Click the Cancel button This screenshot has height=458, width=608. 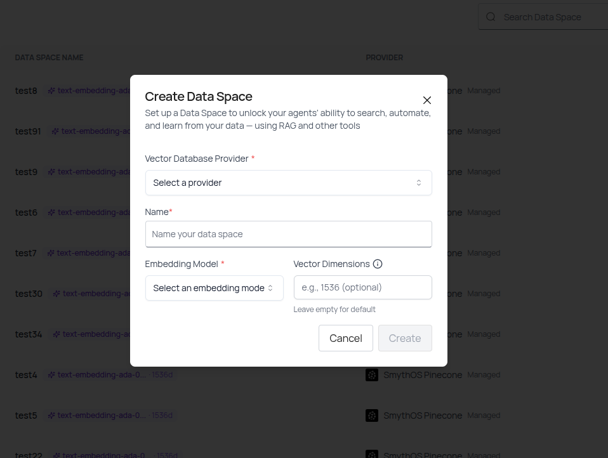[345, 338]
